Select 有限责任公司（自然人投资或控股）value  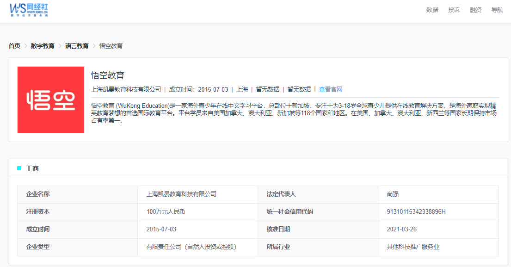[191, 247]
